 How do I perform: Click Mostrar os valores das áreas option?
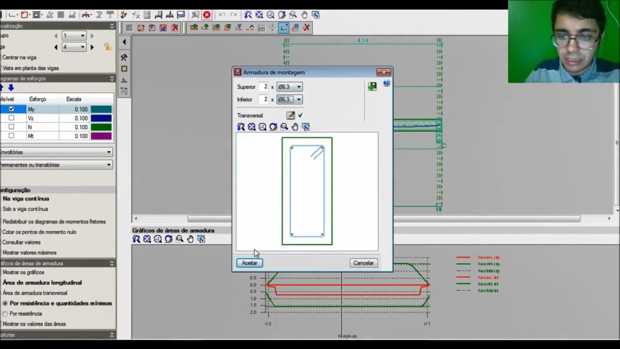coord(34,324)
